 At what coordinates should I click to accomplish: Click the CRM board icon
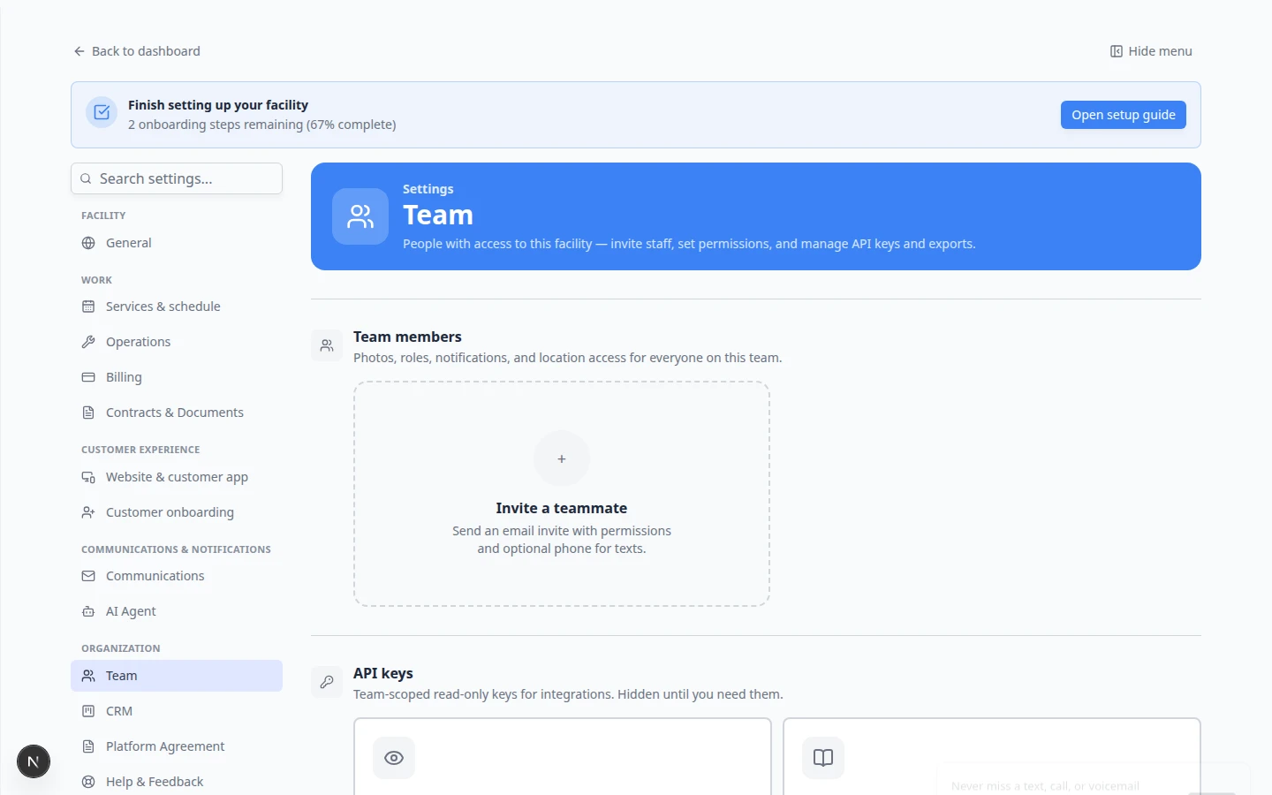point(88,711)
